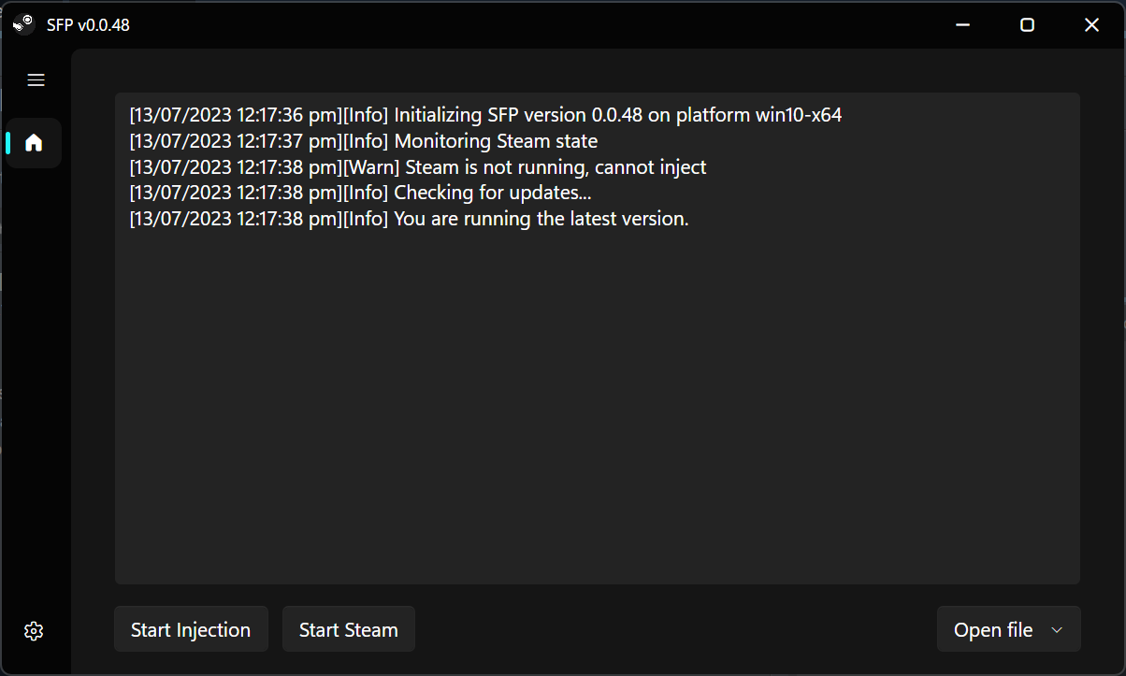Click the 12:17:36 pm timestamp in log
Image resolution: width=1126 pixels, height=676 pixels.
[x=287, y=116]
